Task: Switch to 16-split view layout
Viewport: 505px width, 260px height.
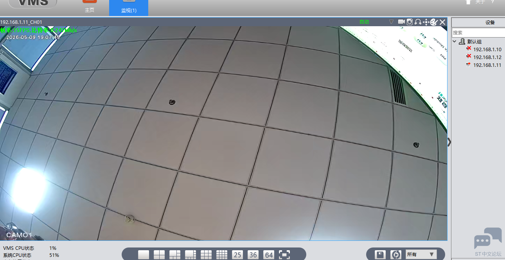Action: click(222, 255)
